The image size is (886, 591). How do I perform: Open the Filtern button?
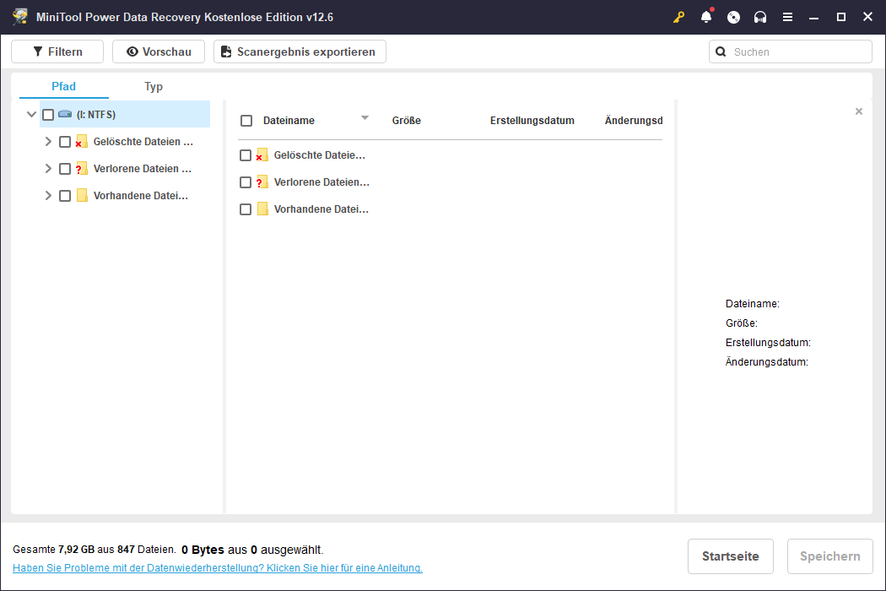(57, 52)
